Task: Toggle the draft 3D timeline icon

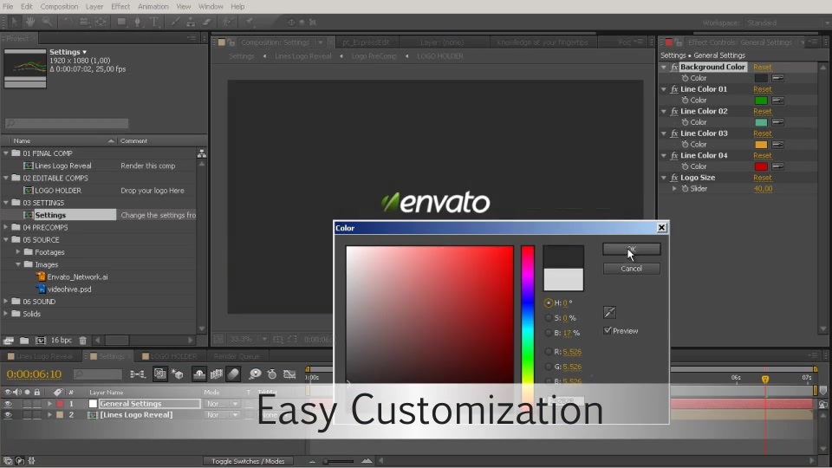Action: tap(177, 374)
